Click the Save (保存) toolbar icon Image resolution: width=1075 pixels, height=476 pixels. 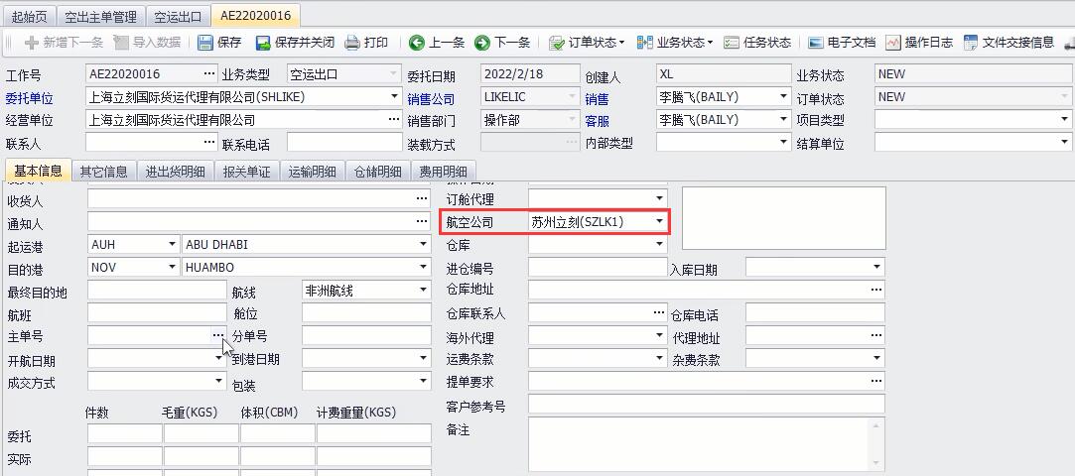tap(205, 43)
